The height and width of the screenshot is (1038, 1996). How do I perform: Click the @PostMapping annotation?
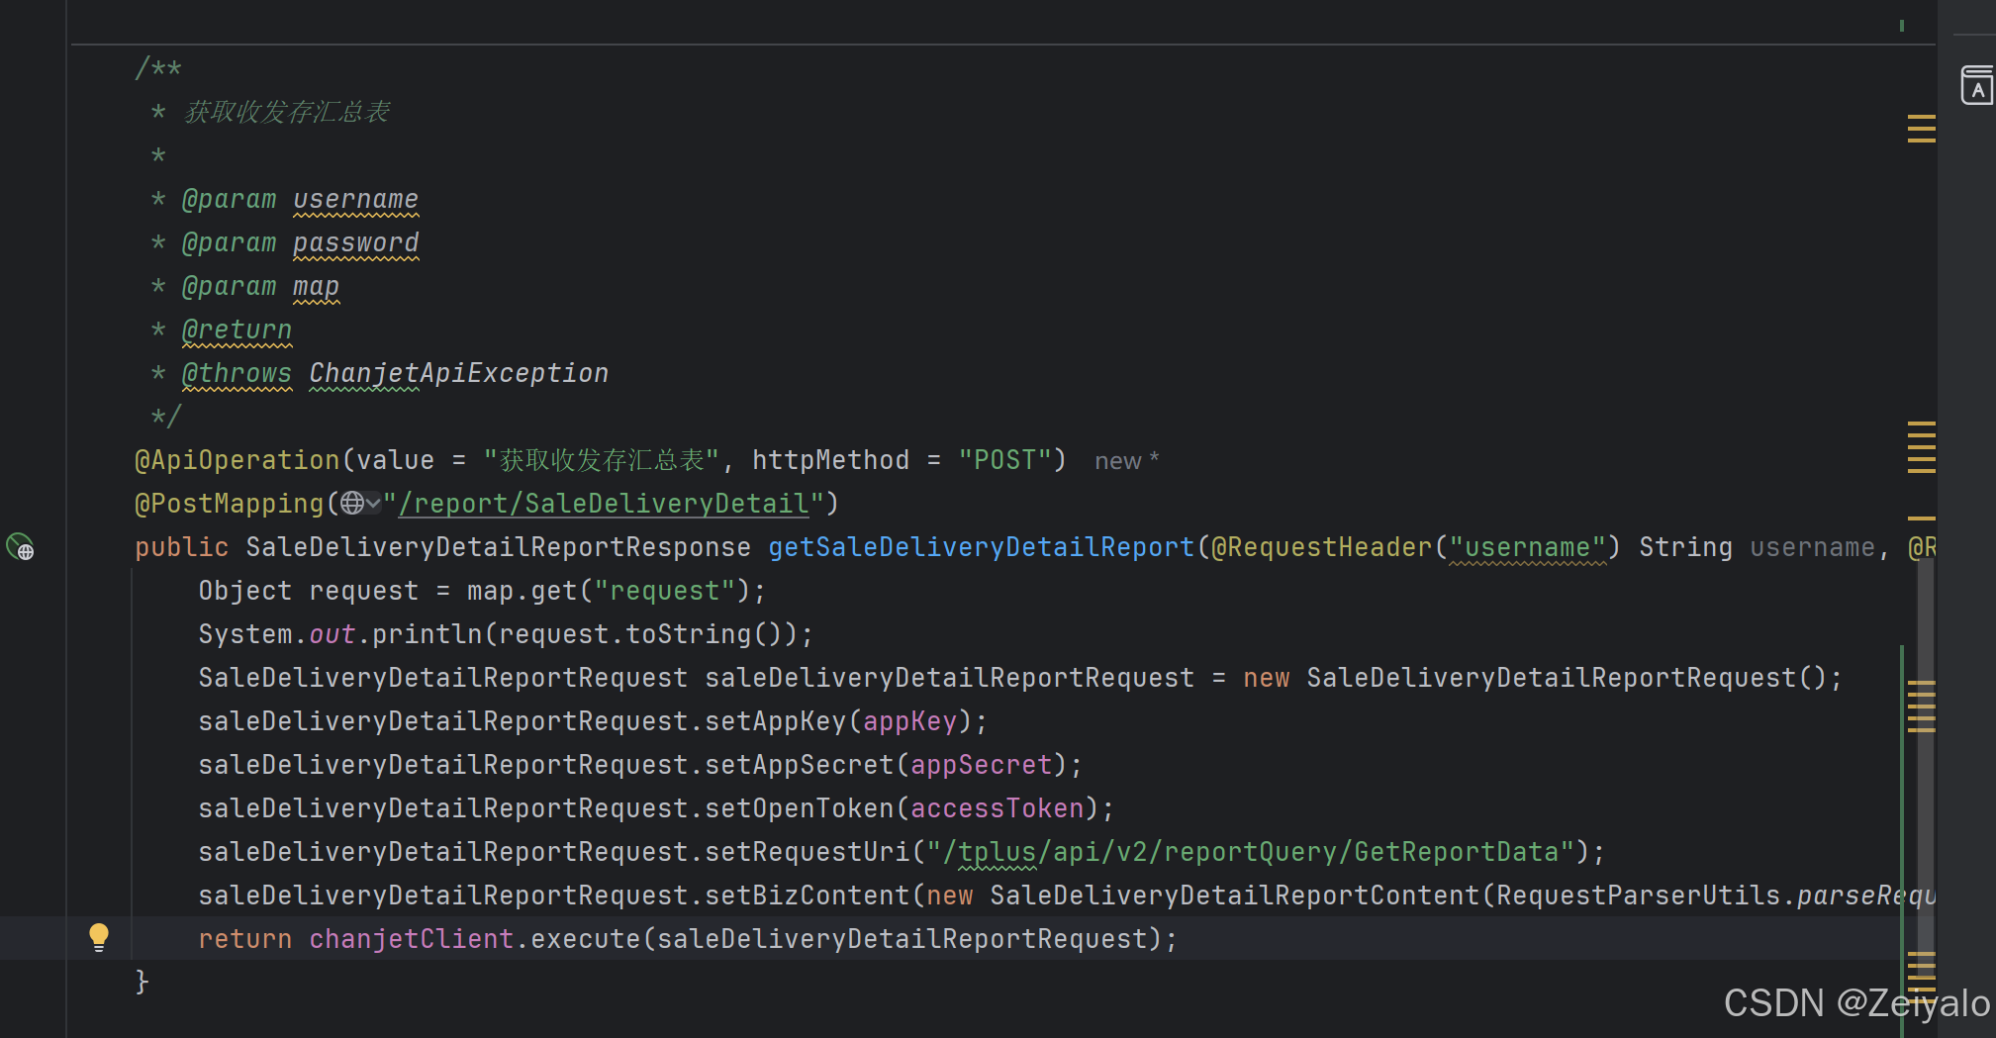click(230, 504)
